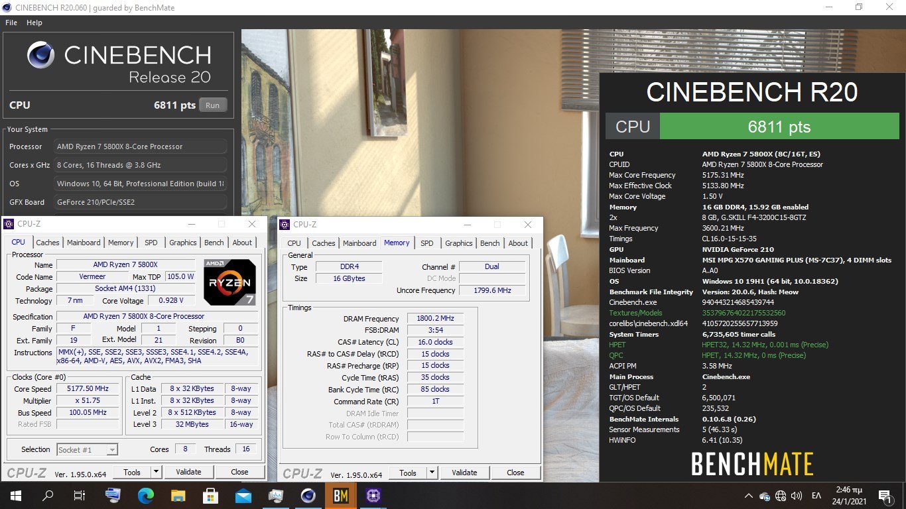Open the Action Center notification icon
The width and height of the screenshot is (906, 509).
click(884, 495)
